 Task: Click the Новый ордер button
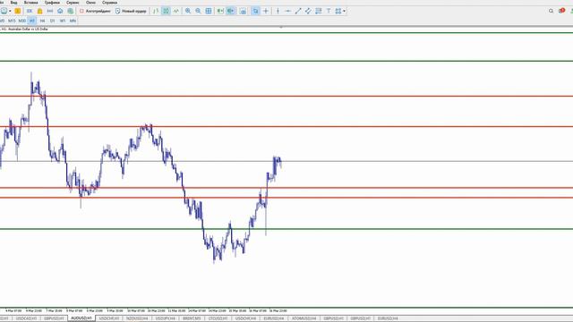[131, 11]
